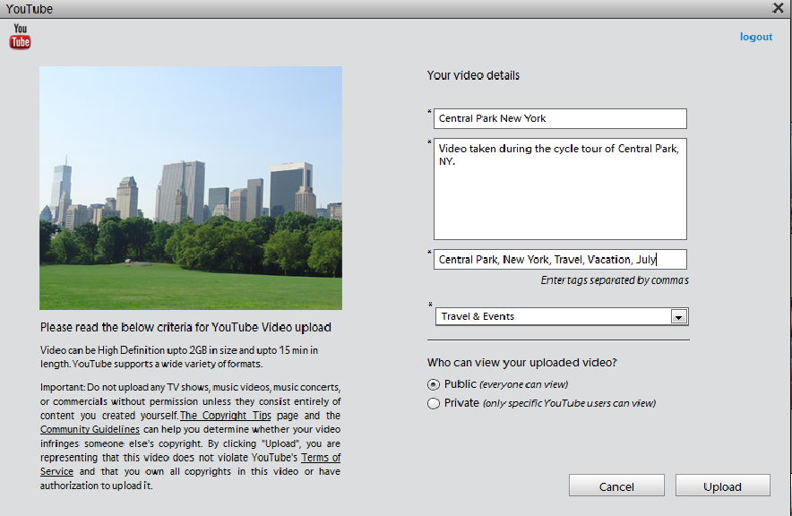Select the Public radio button
Image resolution: width=792 pixels, height=516 pixels.
click(434, 384)
